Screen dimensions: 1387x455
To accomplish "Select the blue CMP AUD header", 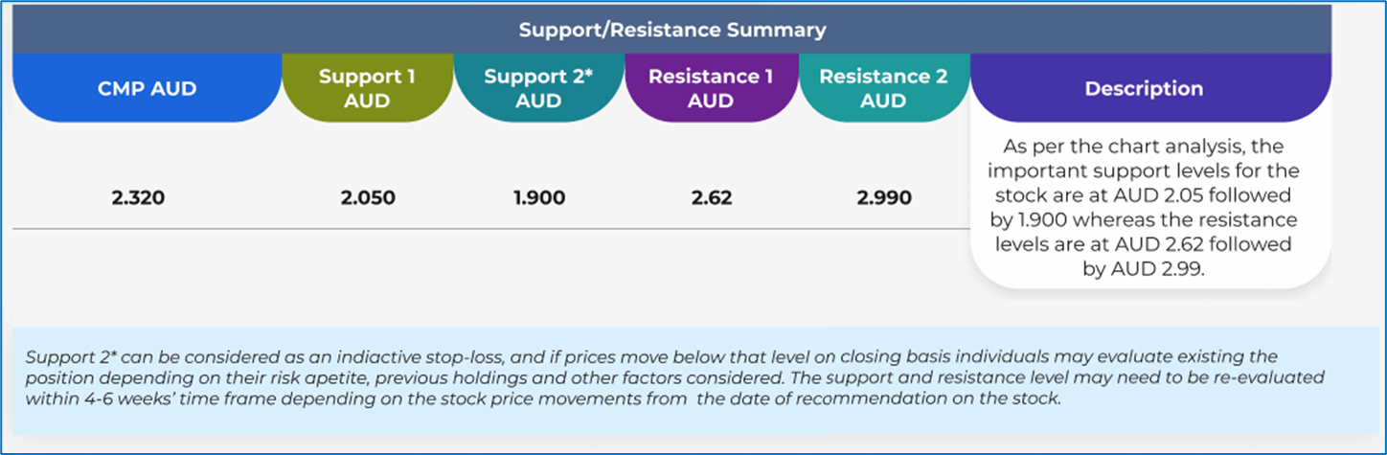I will pyautogui.click(x=147, y=88).
